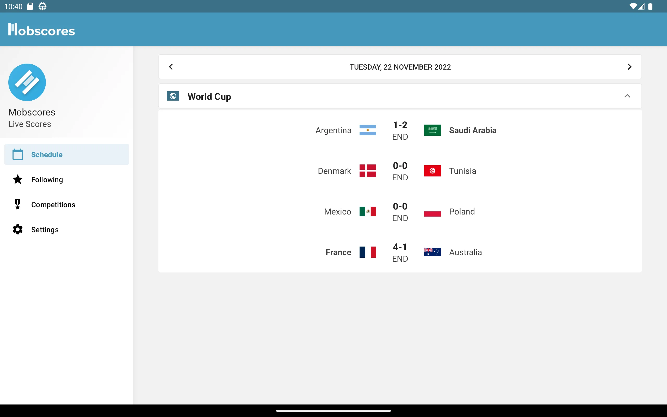
Task: Open the Competitions menu item
Action: point(67,204)
